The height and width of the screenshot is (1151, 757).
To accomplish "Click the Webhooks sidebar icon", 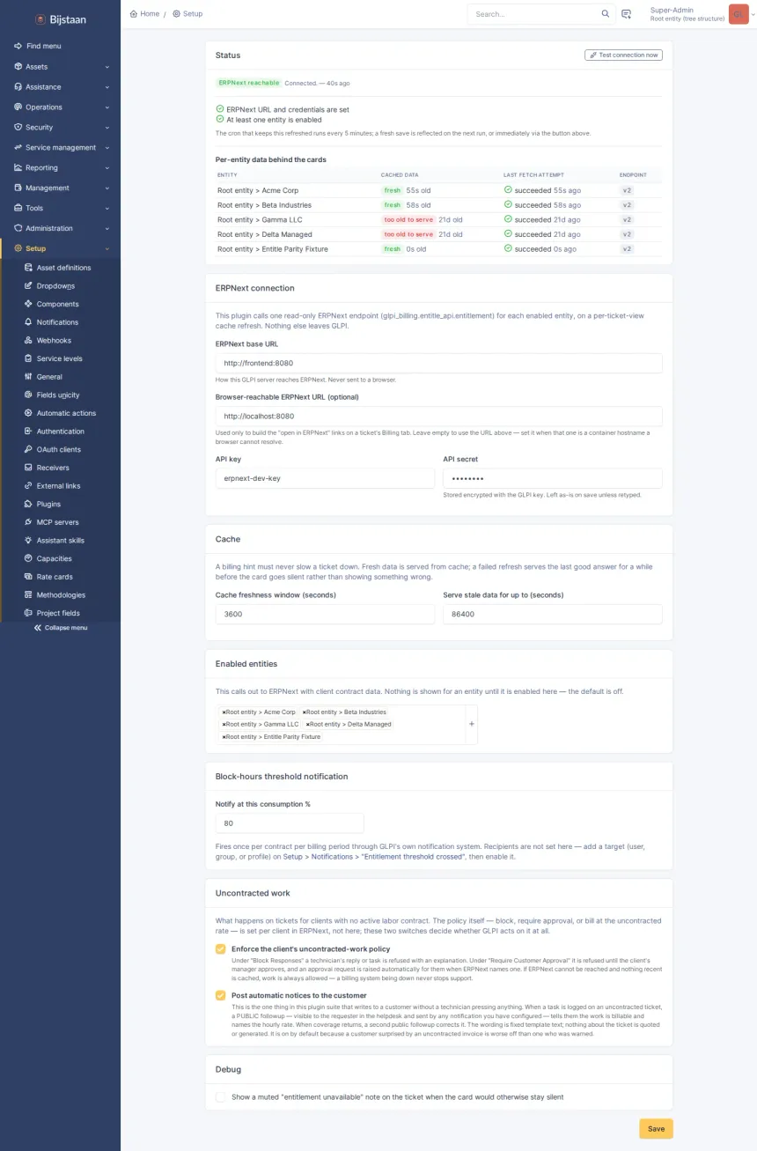I will 28,340.
